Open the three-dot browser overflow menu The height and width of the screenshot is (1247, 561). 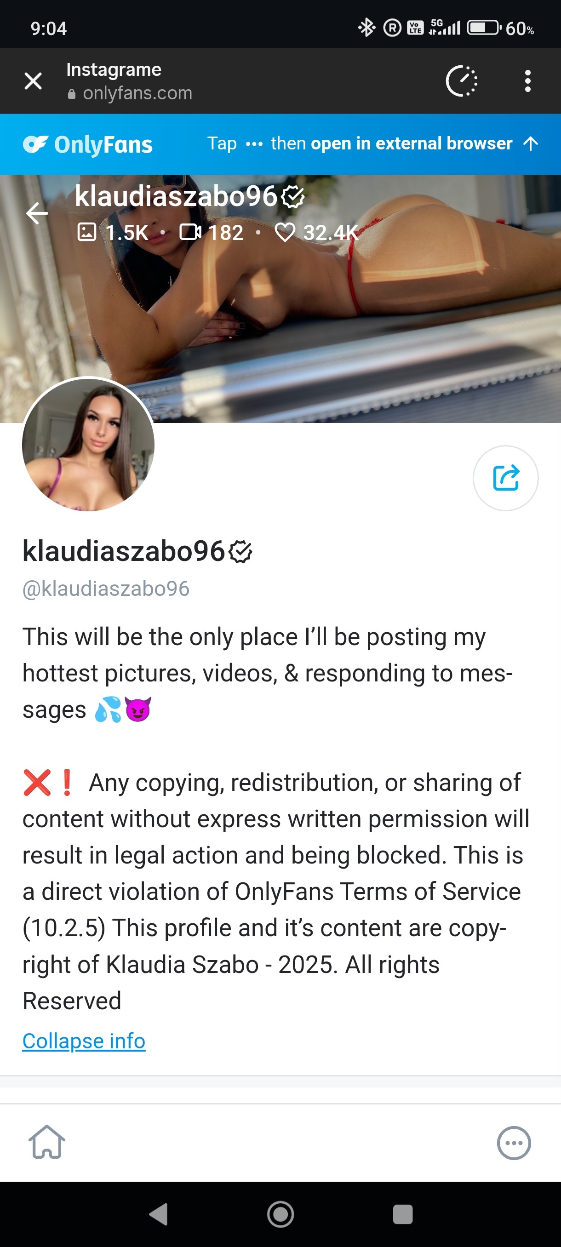click(527, 81)
